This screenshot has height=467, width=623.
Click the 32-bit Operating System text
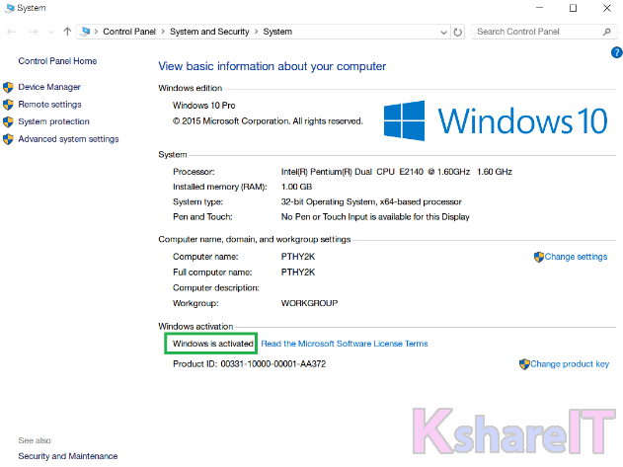pos(371,201)
